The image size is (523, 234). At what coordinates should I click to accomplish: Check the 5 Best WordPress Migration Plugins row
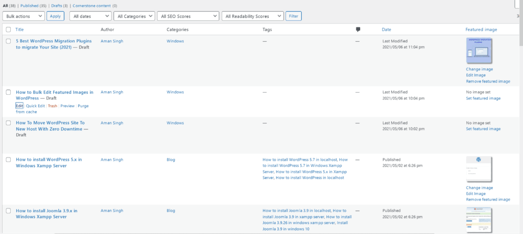coord(8,41)
